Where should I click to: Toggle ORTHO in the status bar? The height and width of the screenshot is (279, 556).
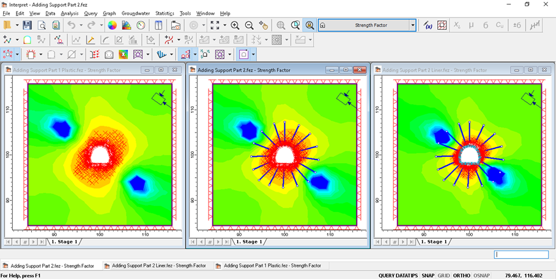[462, 275]
